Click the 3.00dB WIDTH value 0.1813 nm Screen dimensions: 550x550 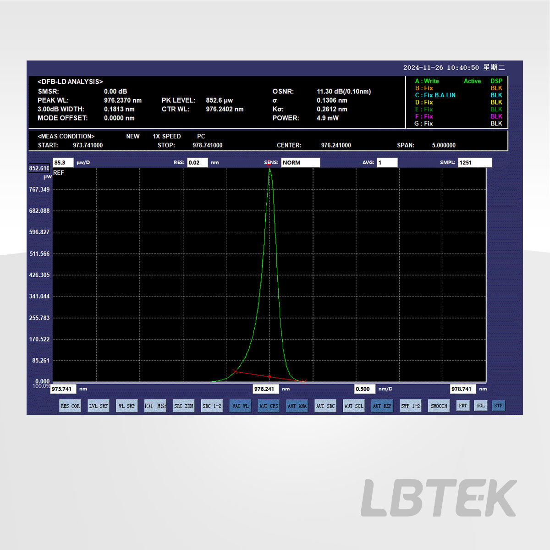[119, 109]
